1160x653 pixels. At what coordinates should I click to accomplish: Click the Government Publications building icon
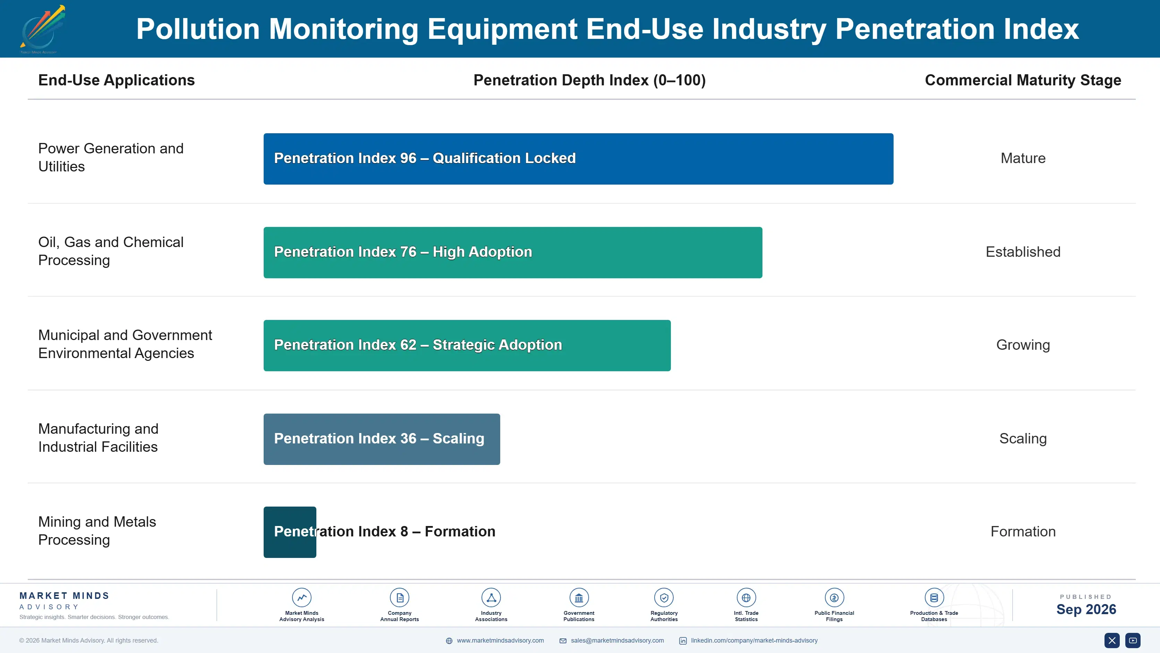pos(579,597)
